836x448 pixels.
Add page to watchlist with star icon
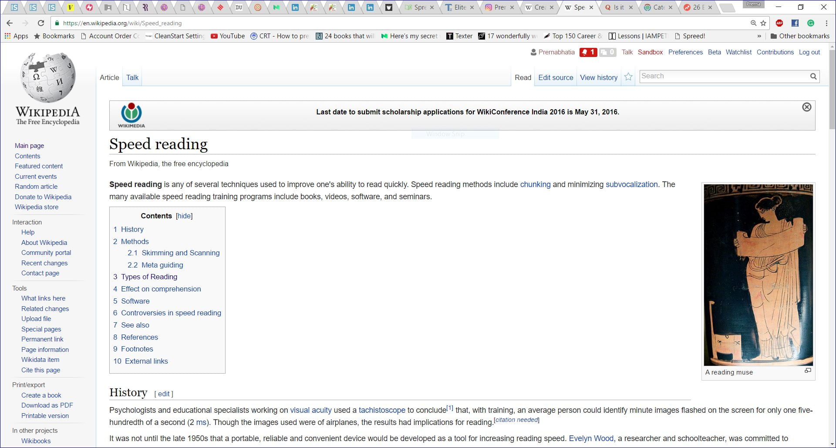tap(628, 77)
